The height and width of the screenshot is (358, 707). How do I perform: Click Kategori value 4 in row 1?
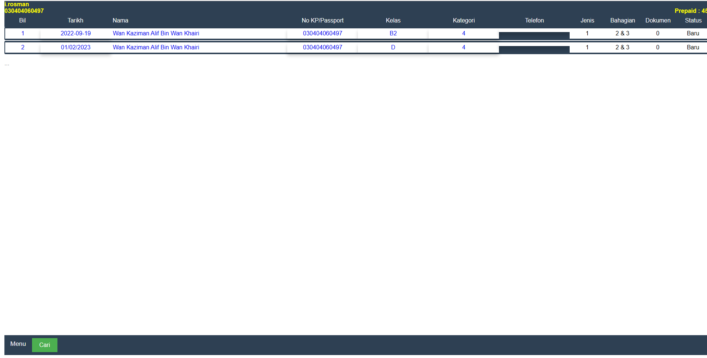click(x=464, y=34)
